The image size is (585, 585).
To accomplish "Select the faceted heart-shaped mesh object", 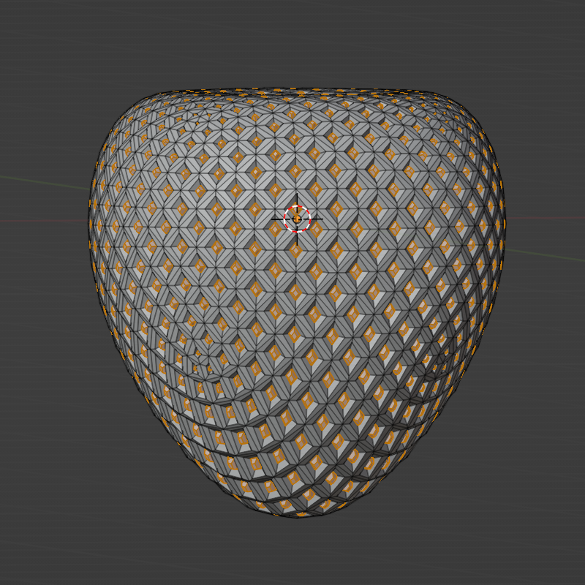I will 297,302.
